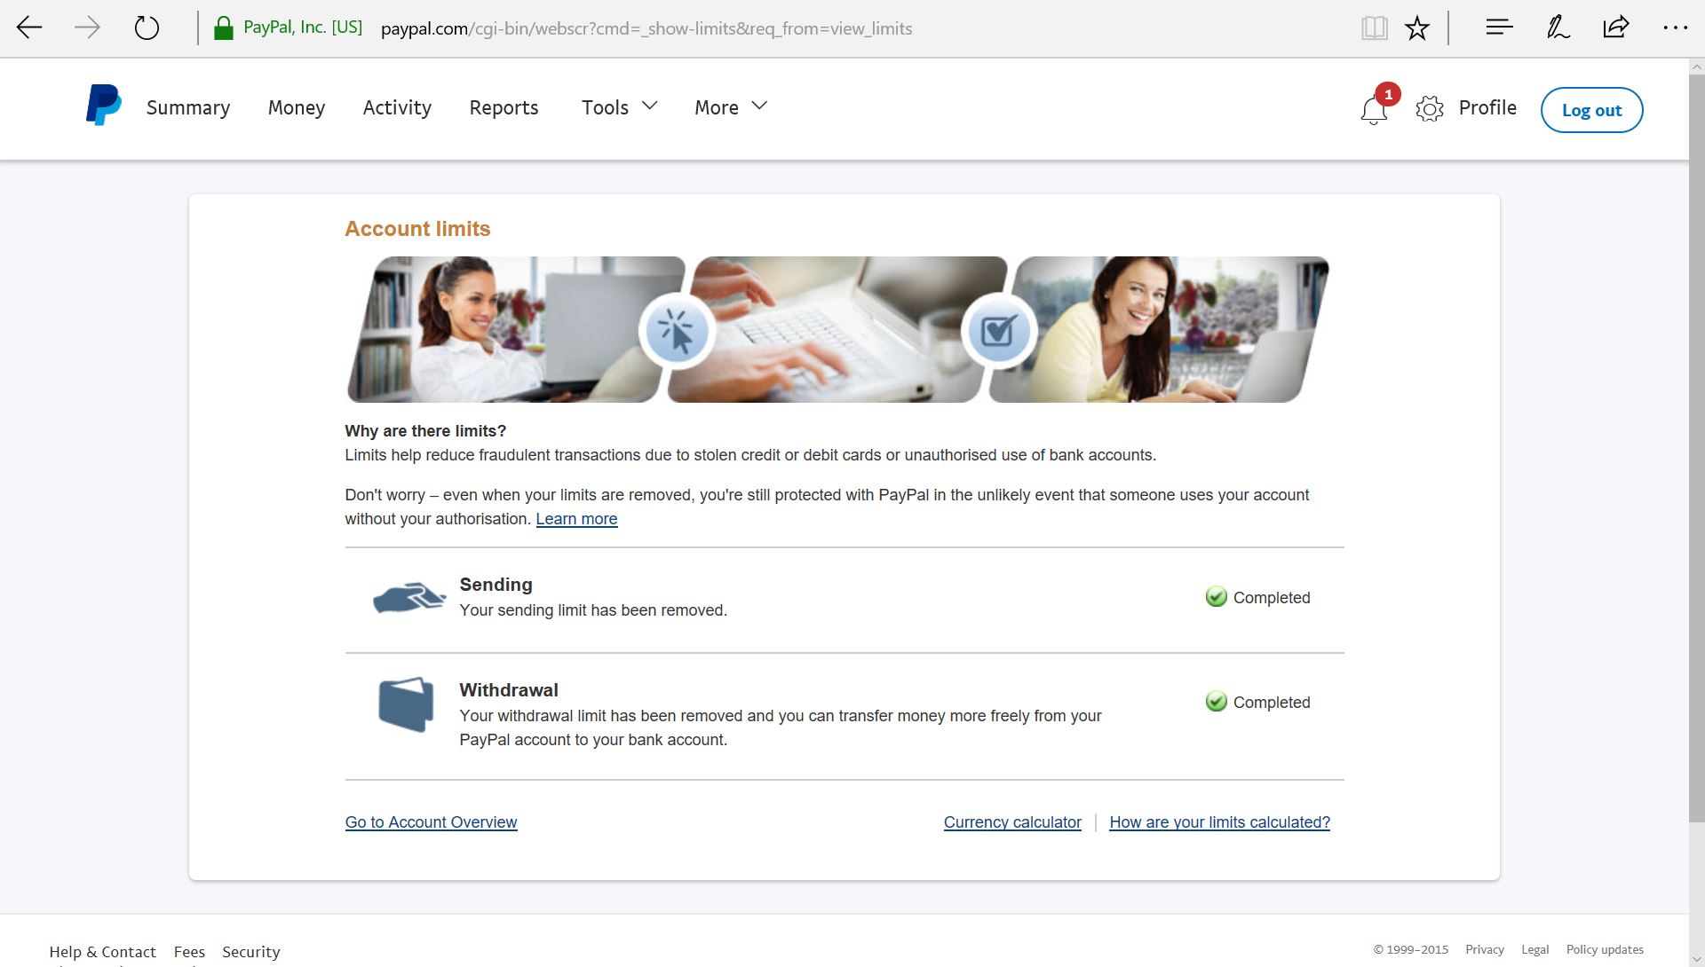Go to Account Overview link
Screen dimensions: 1705x967
click(x=431, y=822)
